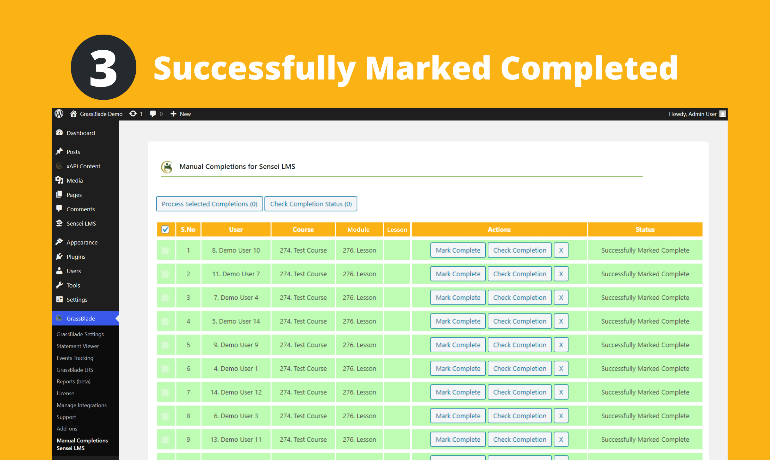Click the Sensei LMS graduation cap icon
Image resolution: width=770 pixels, height=460 pixels.
coord(60,223)
